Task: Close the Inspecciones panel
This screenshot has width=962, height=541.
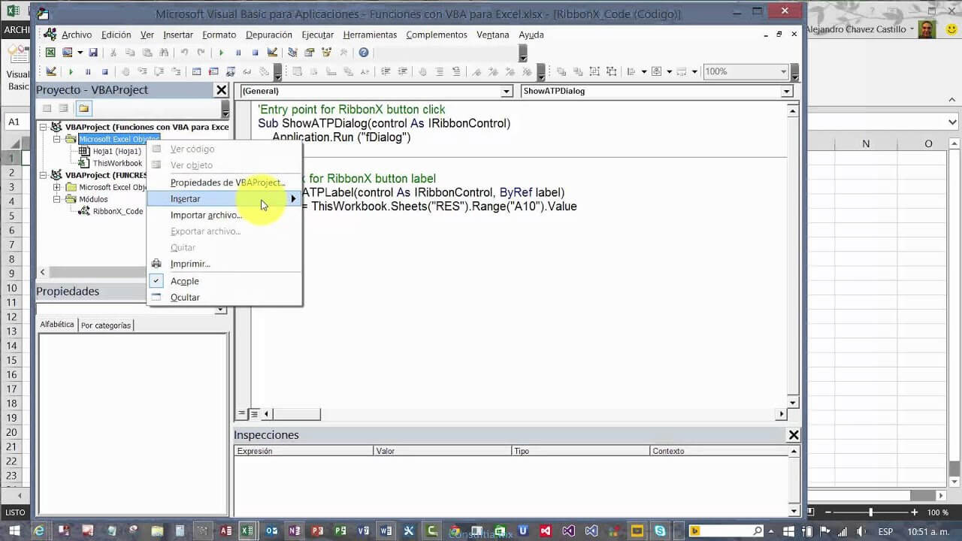Action: (793, 435)
